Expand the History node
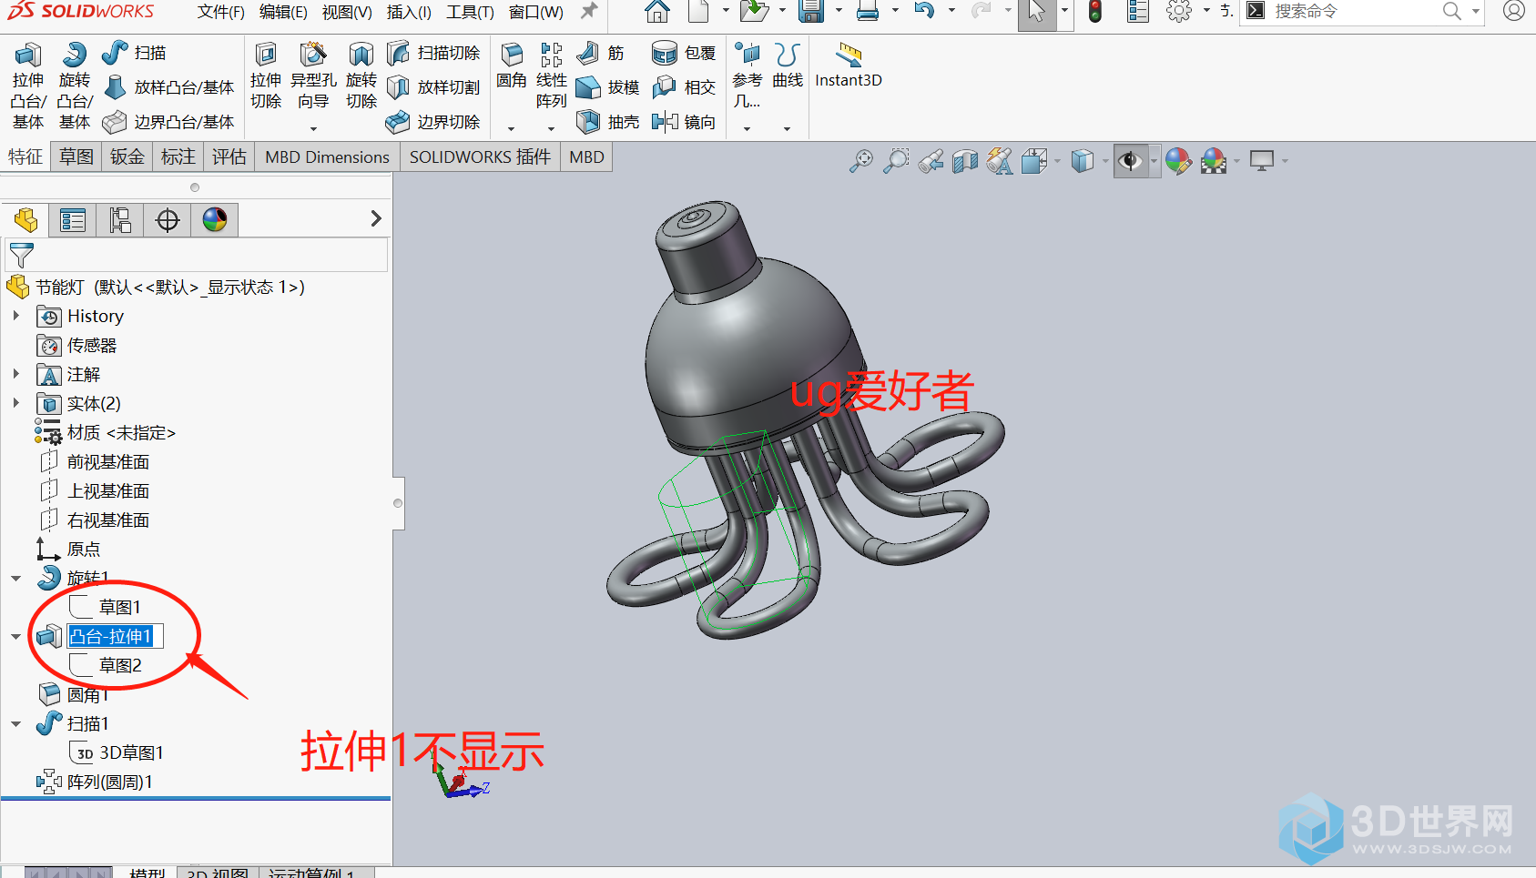The height and width of the screenshot is (878, 1536). click(x=15, y=316)
